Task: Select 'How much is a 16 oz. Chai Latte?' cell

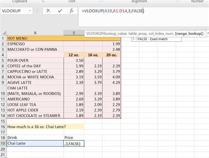Action: coord(35,127)
